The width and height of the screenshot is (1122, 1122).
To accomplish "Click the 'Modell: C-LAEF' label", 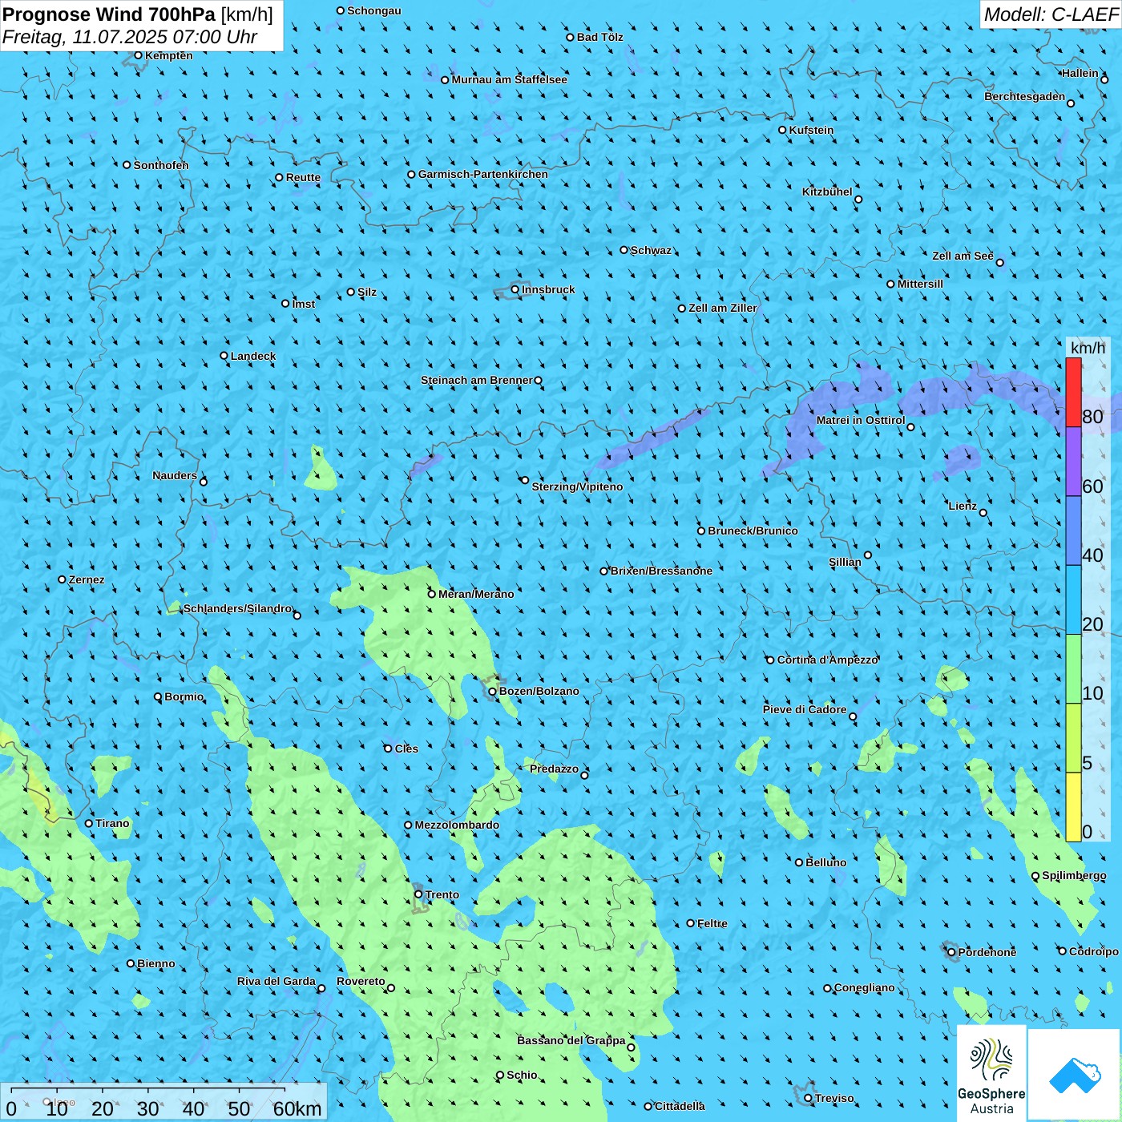I will [1051, 14].
